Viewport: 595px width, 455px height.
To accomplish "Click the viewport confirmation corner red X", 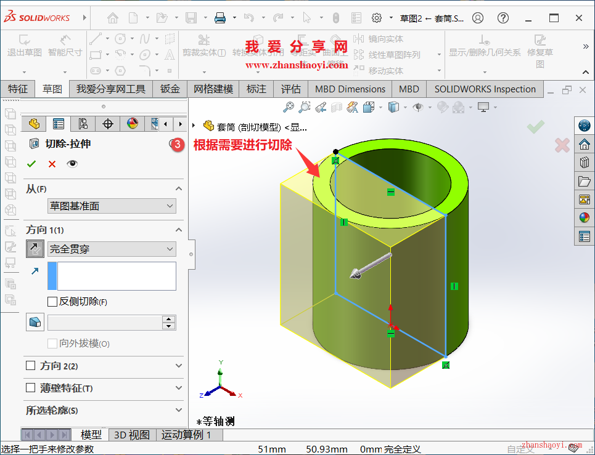I will (x=562, y=145).
